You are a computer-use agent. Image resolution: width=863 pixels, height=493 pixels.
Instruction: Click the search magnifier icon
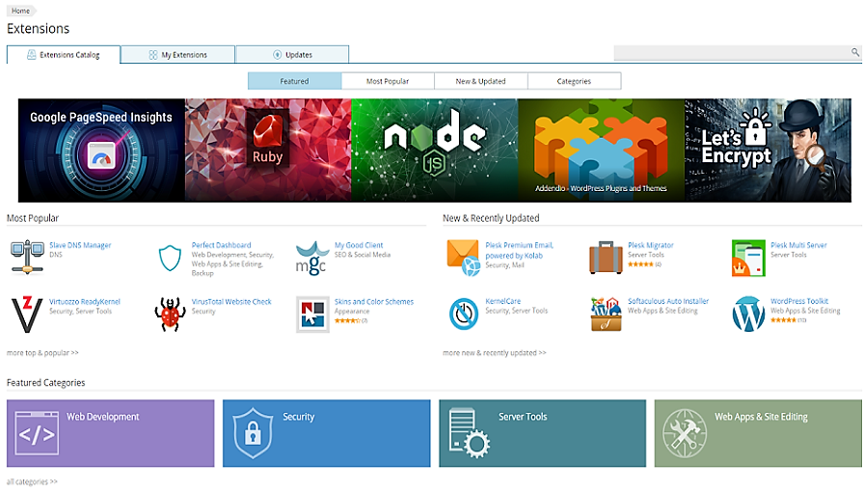point(854,52)
